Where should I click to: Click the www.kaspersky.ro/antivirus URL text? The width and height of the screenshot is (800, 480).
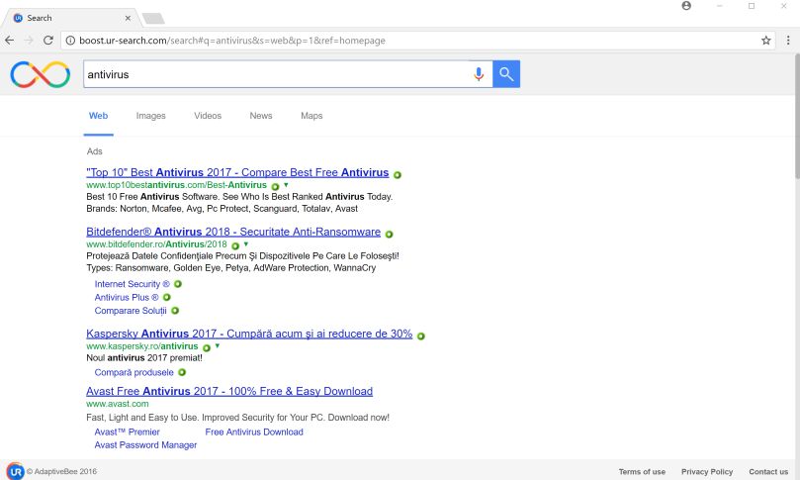pyautogui.click(x=141, y=346)
